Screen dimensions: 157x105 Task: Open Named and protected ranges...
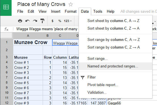coord(115,66)
